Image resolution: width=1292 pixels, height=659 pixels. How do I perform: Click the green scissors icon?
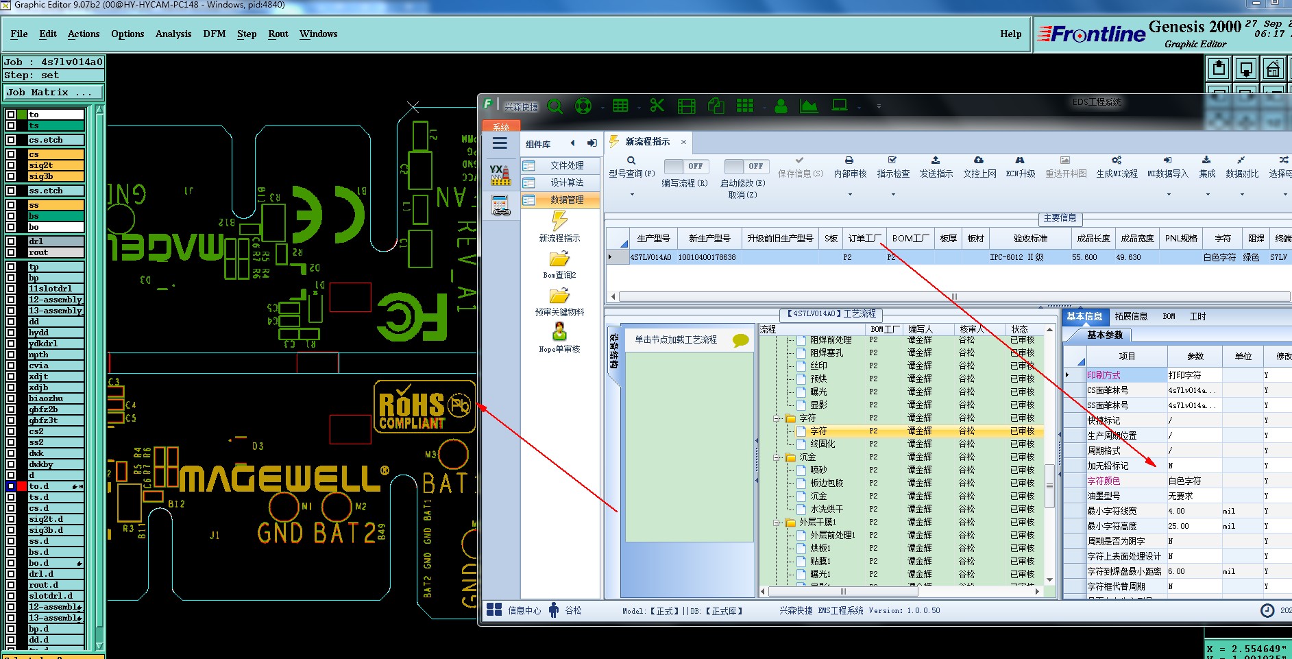(657, 106)
